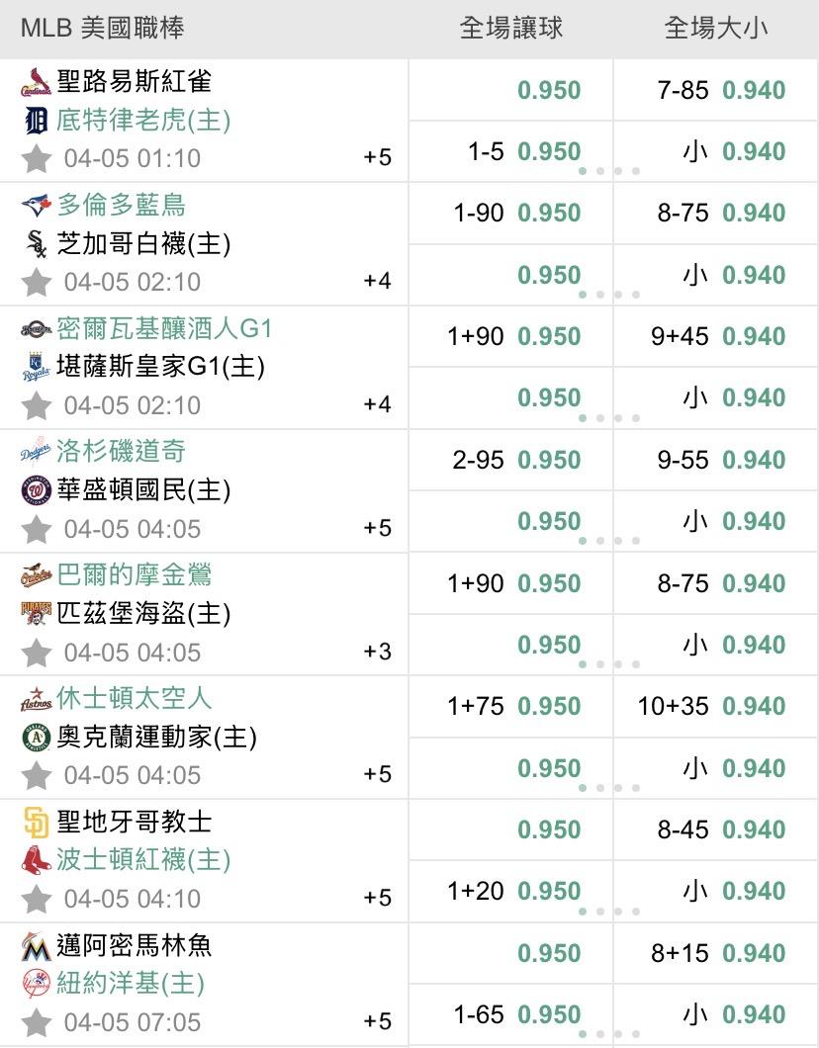Viewport: 819px width, 1048px height.
Task: Click the San Diego Padres logo
Action: coord(36,823)
